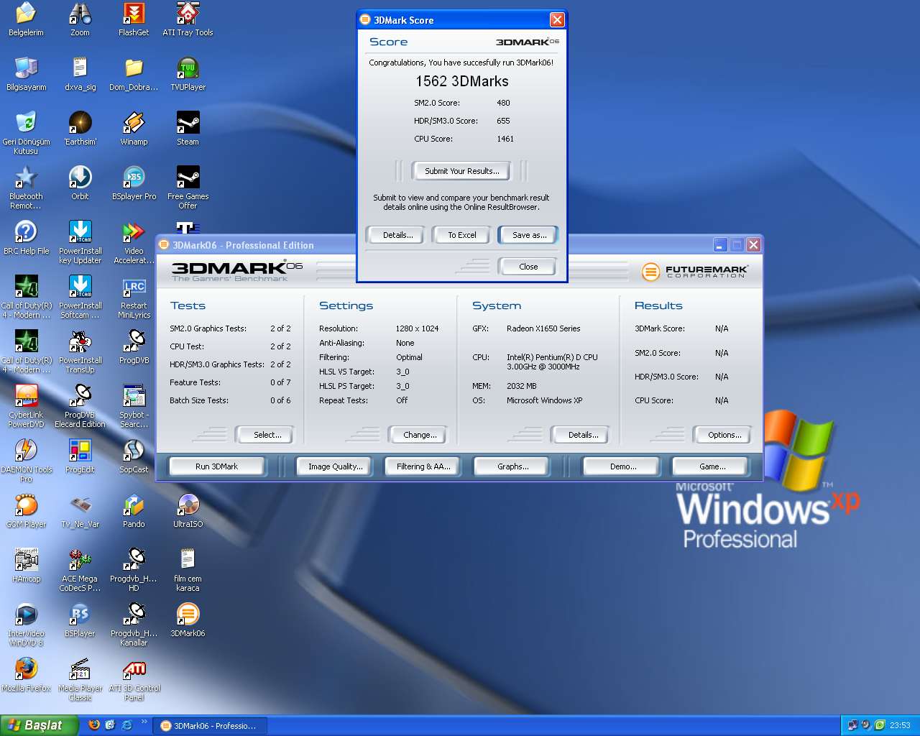
Task: Launch GOM Player shortcut
Action: (x=26, y=511)
